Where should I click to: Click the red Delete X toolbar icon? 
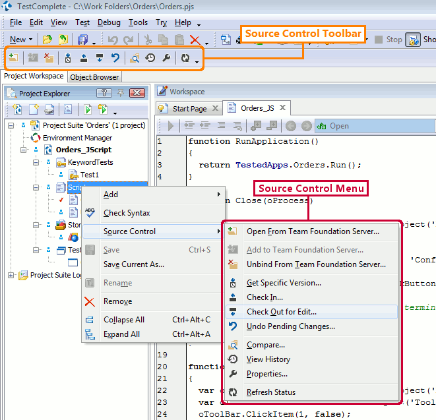tap(195, 40)
